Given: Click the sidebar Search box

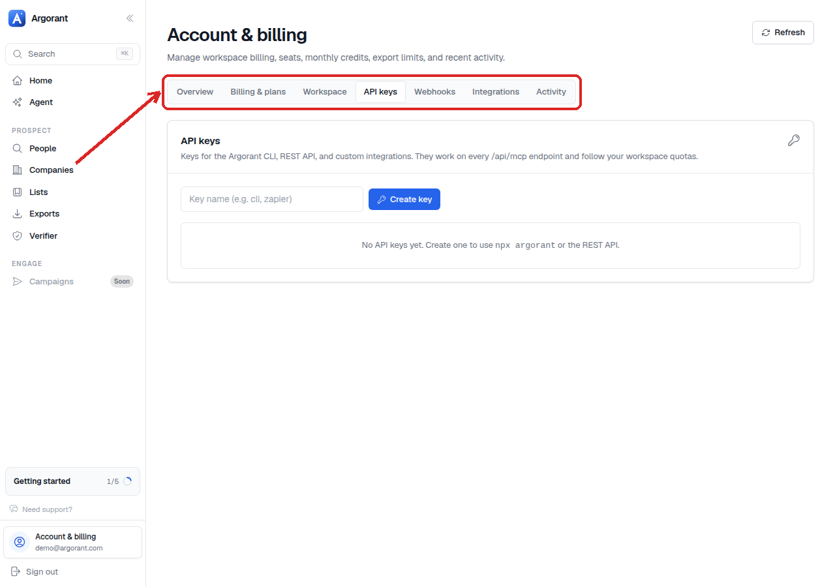Looking at the screenshot, I should pyautogui.click(x=72, y=54).
